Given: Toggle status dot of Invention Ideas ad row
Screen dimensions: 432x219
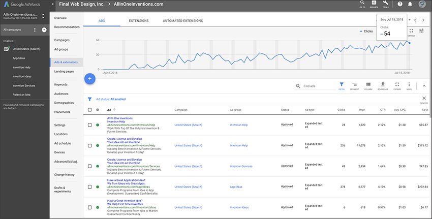Looking at the screenshot, I should pos(98,207).
